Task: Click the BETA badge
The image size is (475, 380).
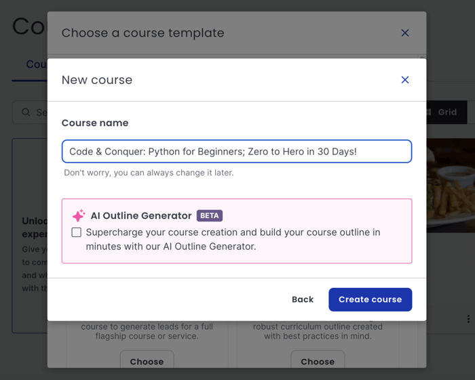Action: [210, 215]
